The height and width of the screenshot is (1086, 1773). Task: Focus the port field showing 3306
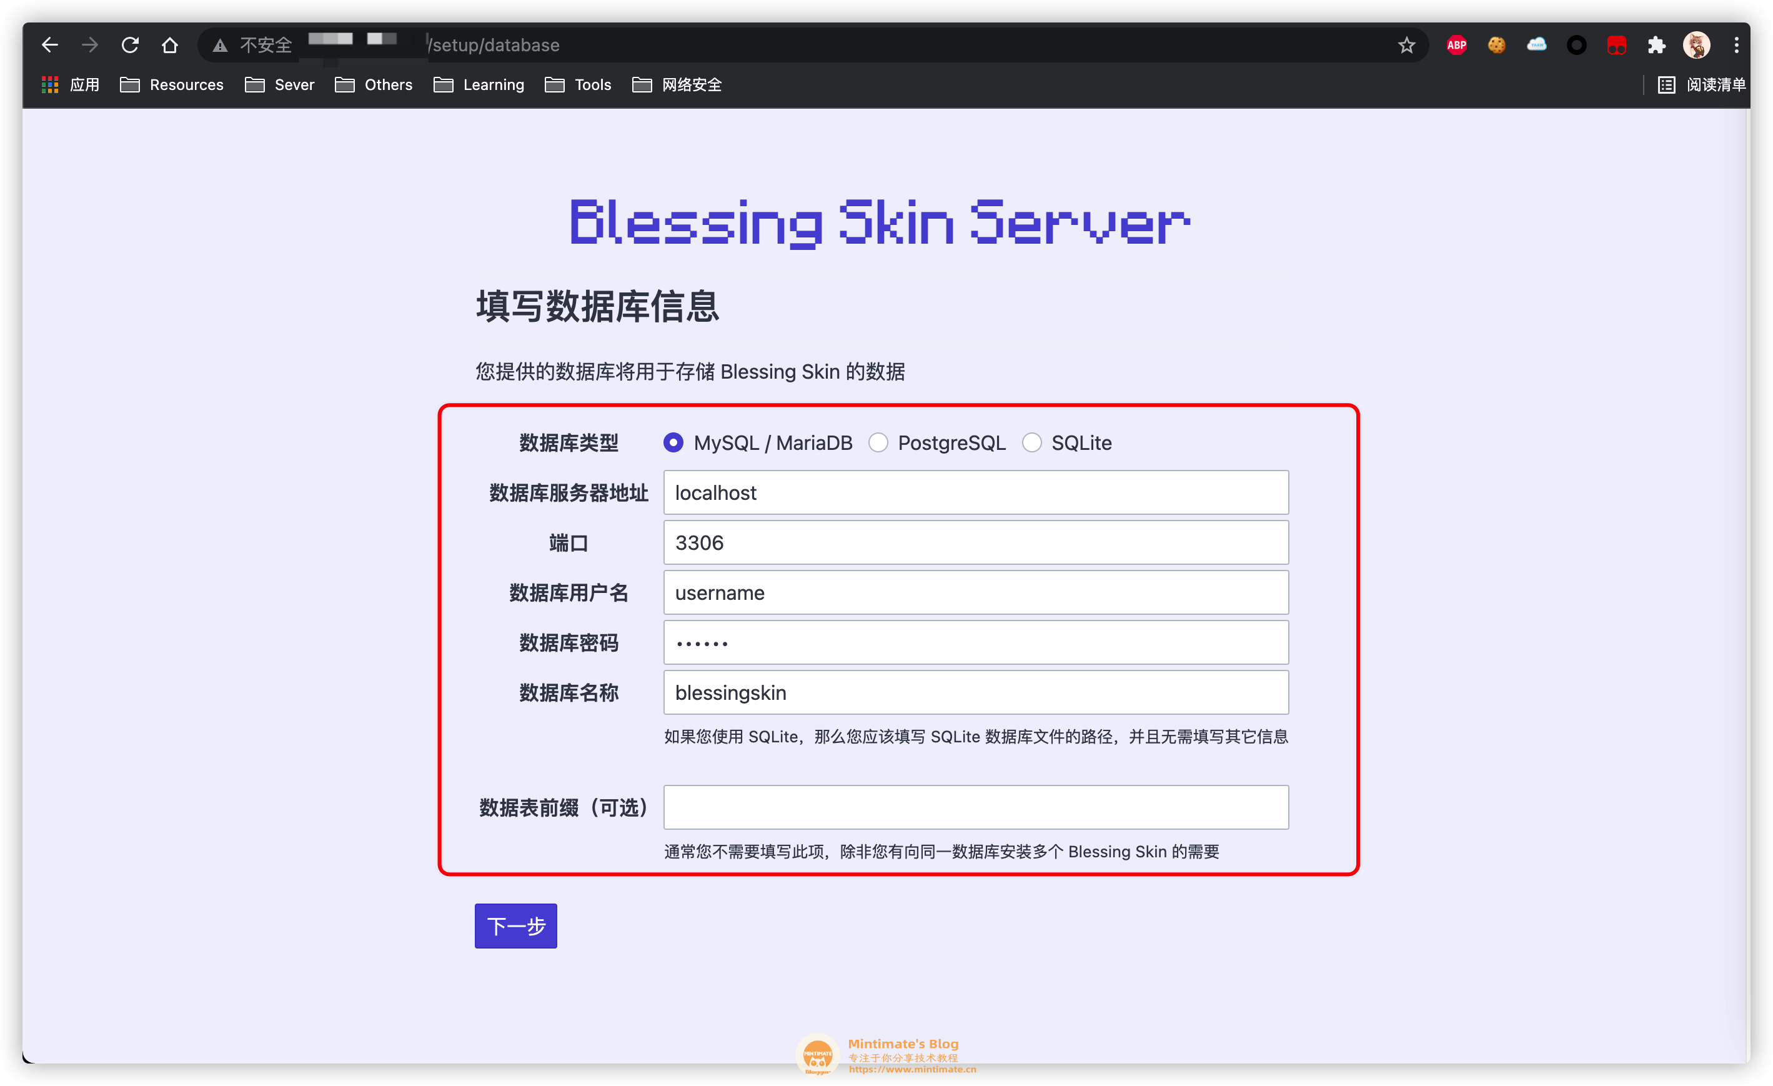click(x=976, y=542)
